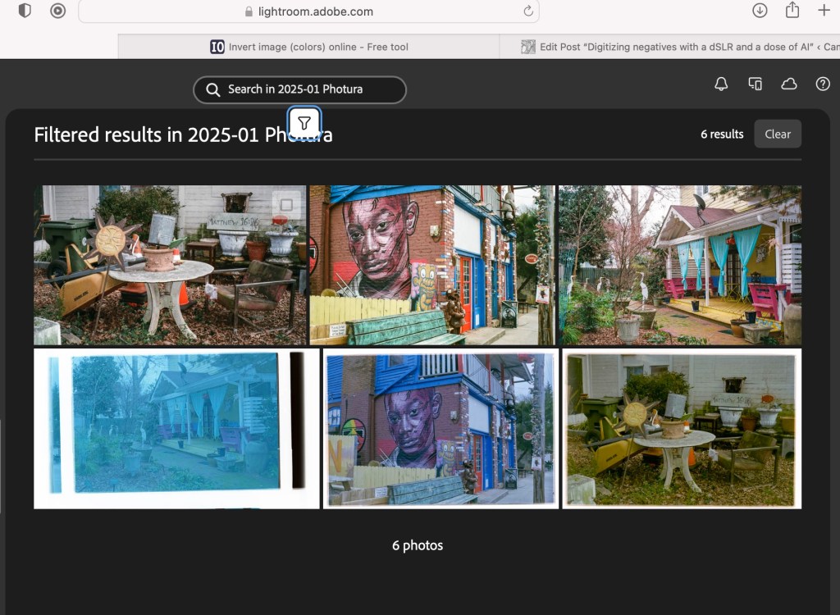Clear the filtered results with Clear button

click(x=777, y=134)
